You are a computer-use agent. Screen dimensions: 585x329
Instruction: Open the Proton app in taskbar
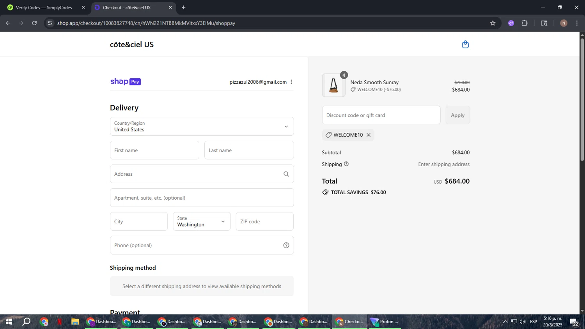pyautogui.click(x=385, y=322)
